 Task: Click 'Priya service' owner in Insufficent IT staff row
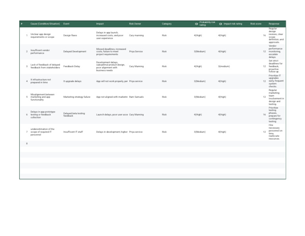tap(136, 132)
